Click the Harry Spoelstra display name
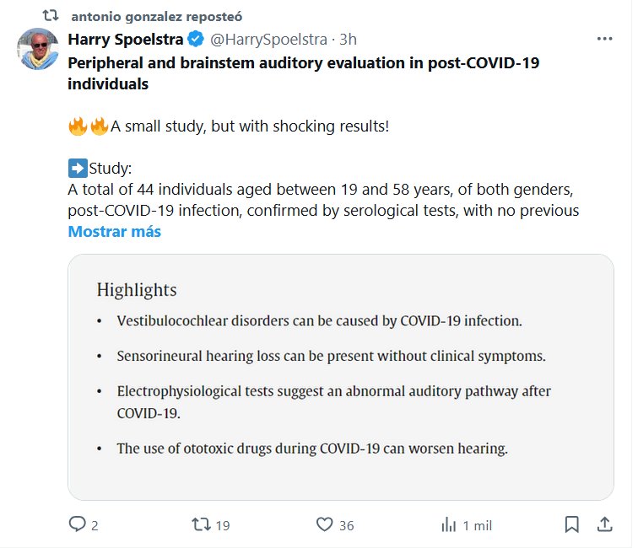Image resolution: width=638 pixels, height=548 pixels. [126, 39]
